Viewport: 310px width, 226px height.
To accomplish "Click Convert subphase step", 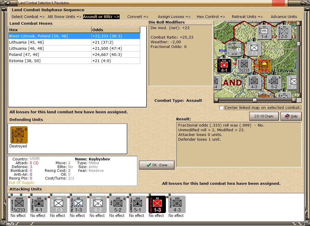I will tap(138, 17).
